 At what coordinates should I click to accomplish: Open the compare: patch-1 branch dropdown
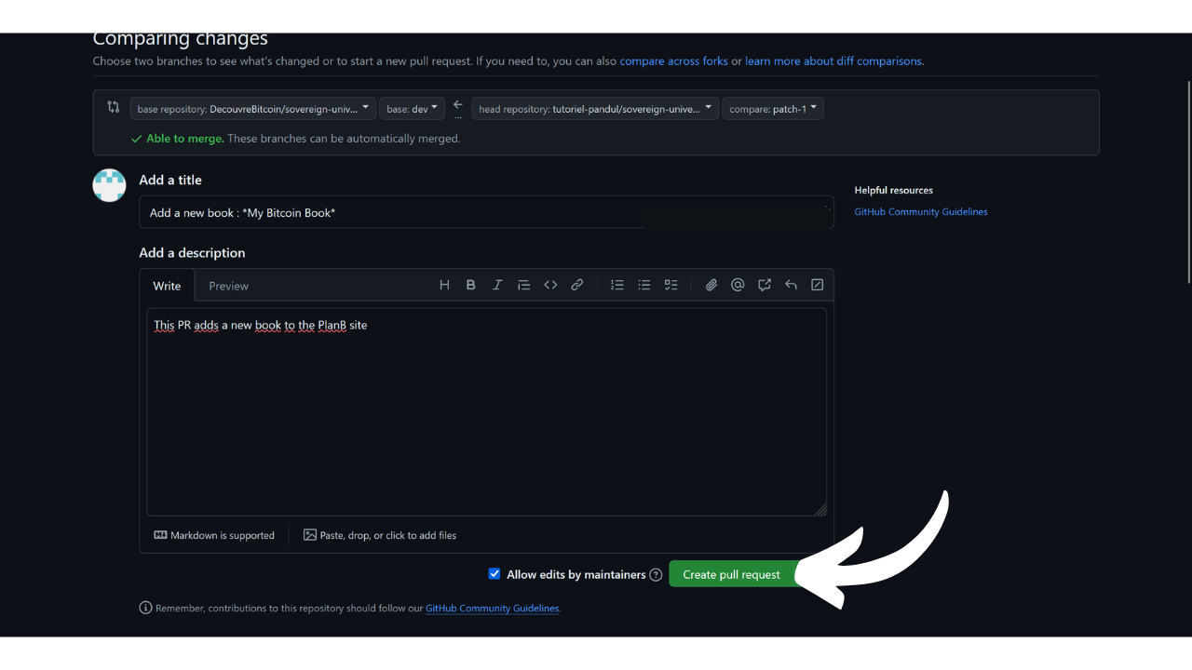tap(773, 109)
